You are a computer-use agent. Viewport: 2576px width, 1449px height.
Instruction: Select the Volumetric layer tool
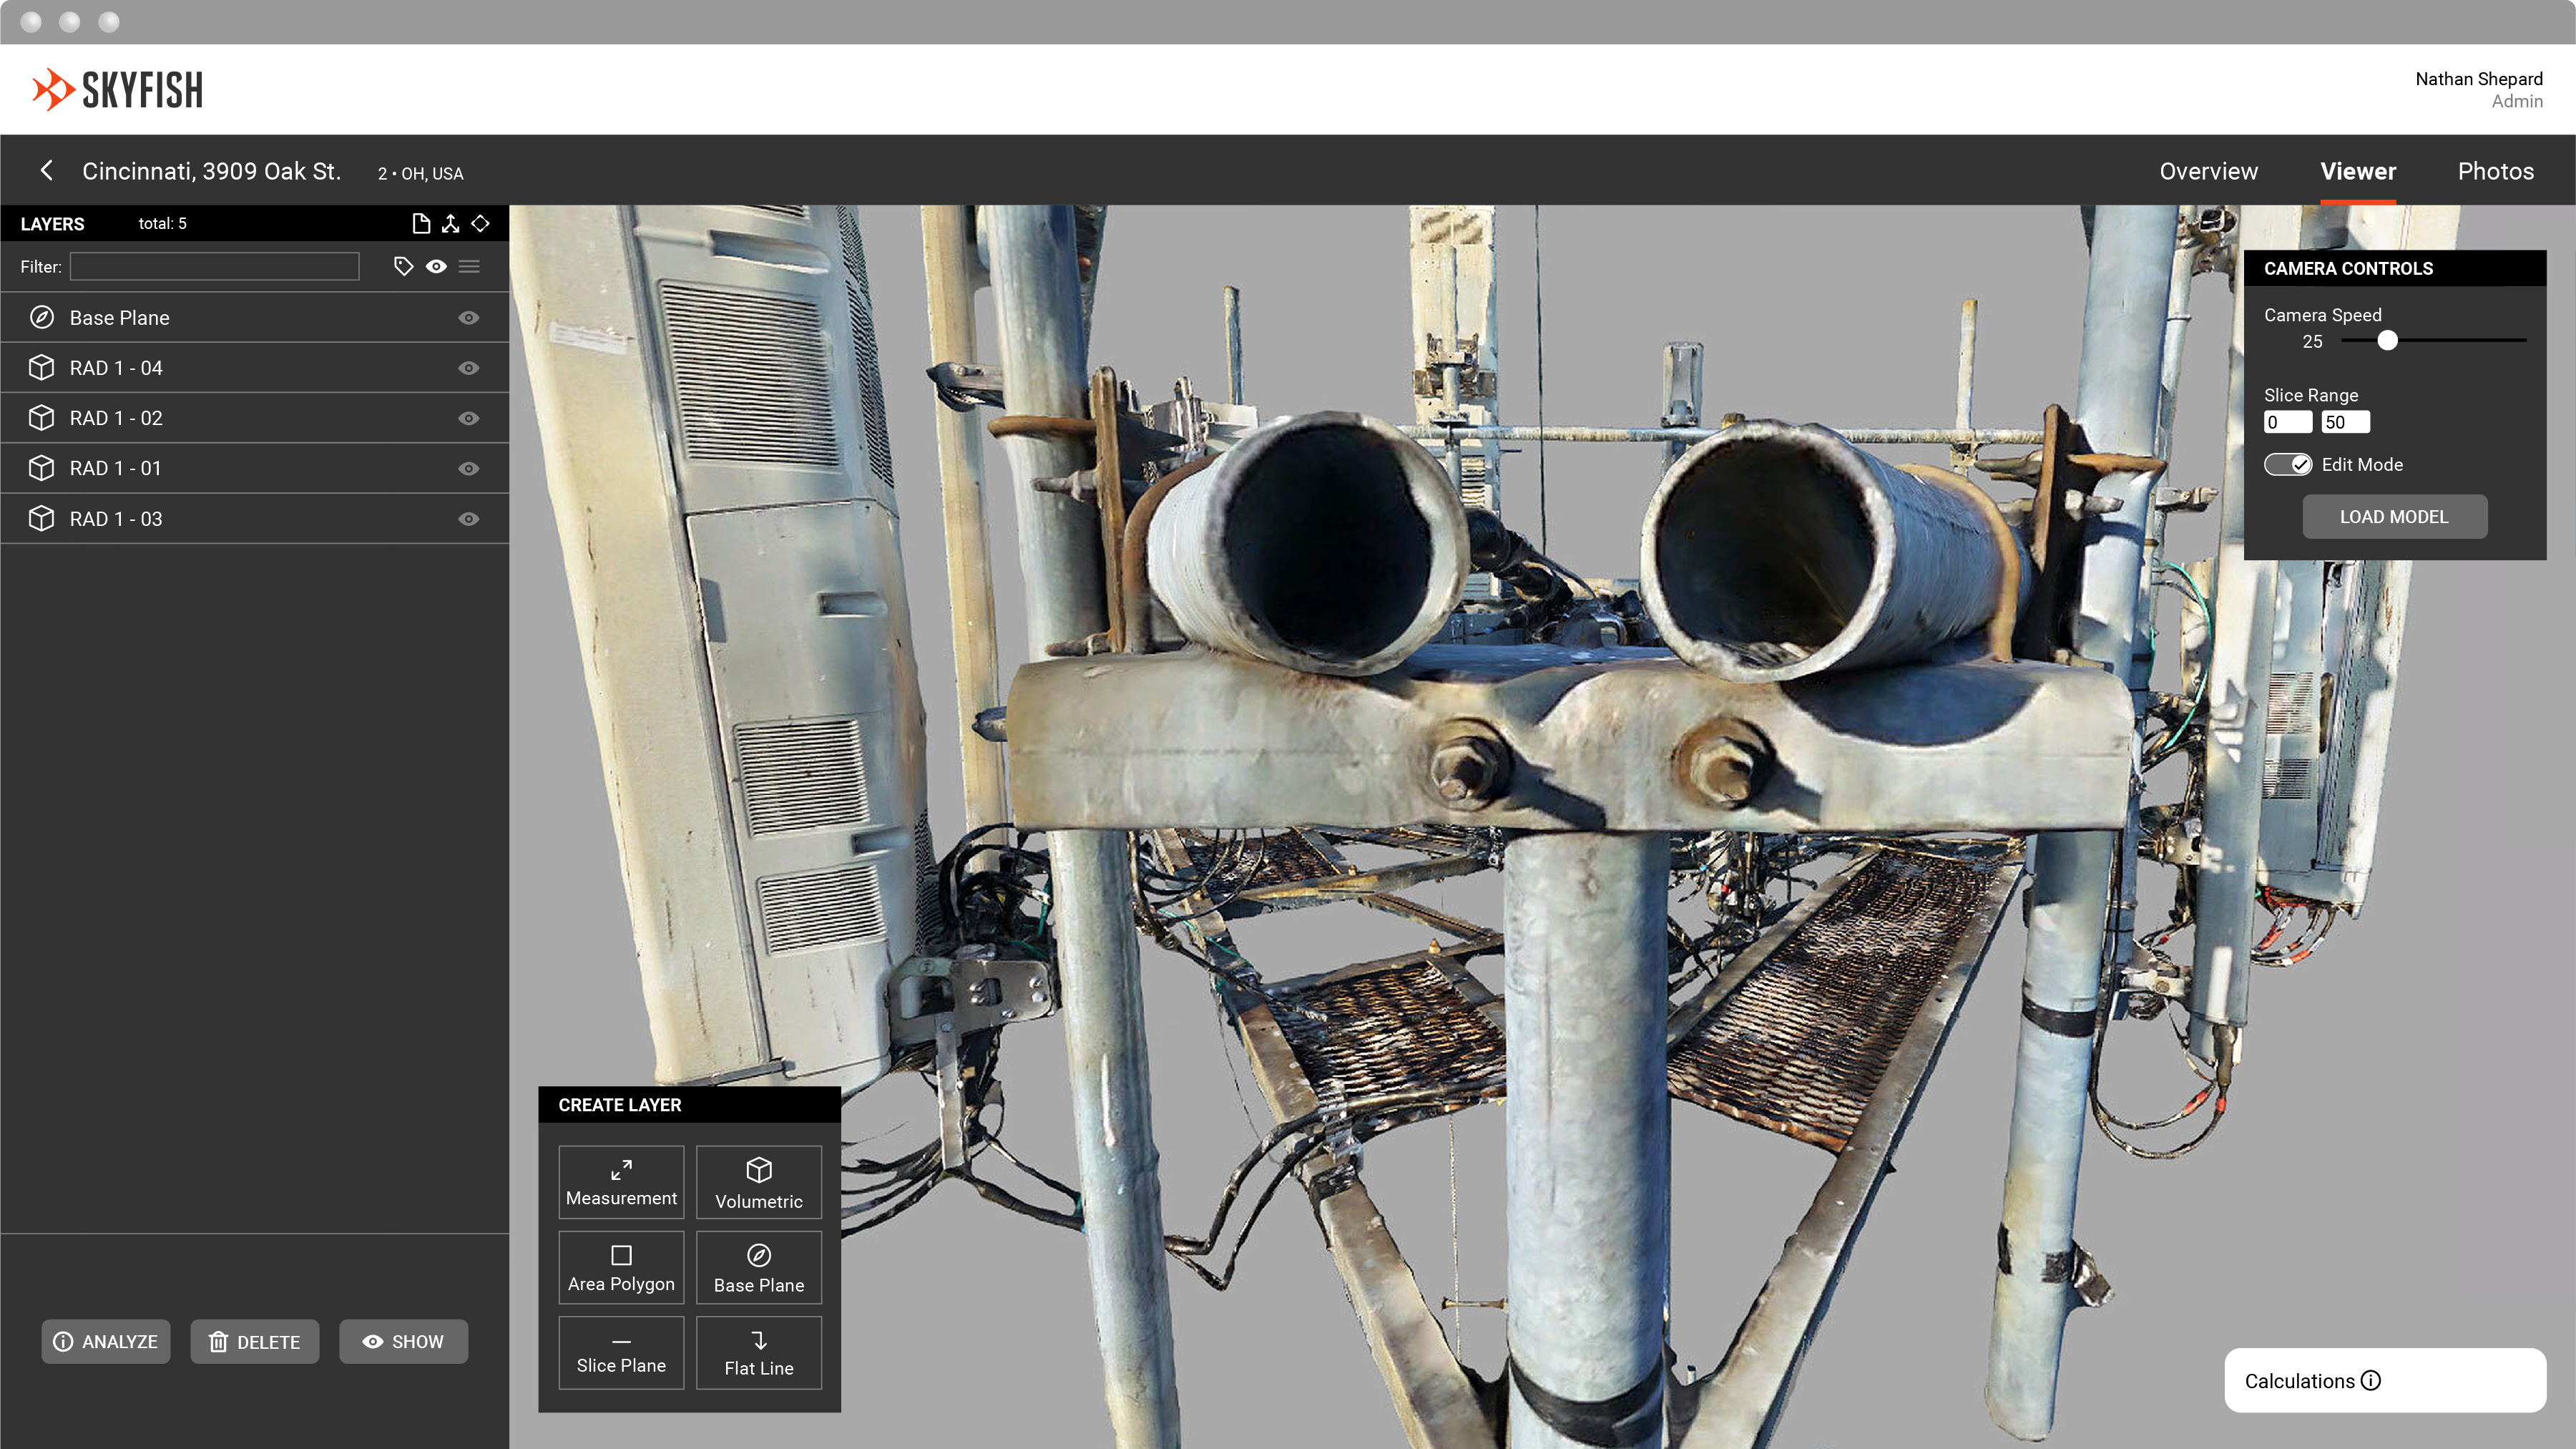[758, 1182]
